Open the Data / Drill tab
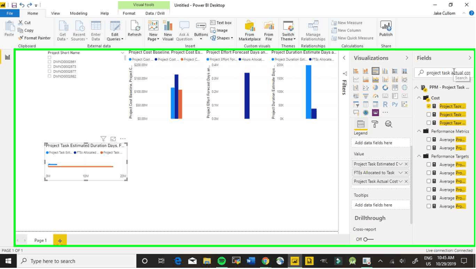Screen dimensions: 476x269 [x=155, y=13]
